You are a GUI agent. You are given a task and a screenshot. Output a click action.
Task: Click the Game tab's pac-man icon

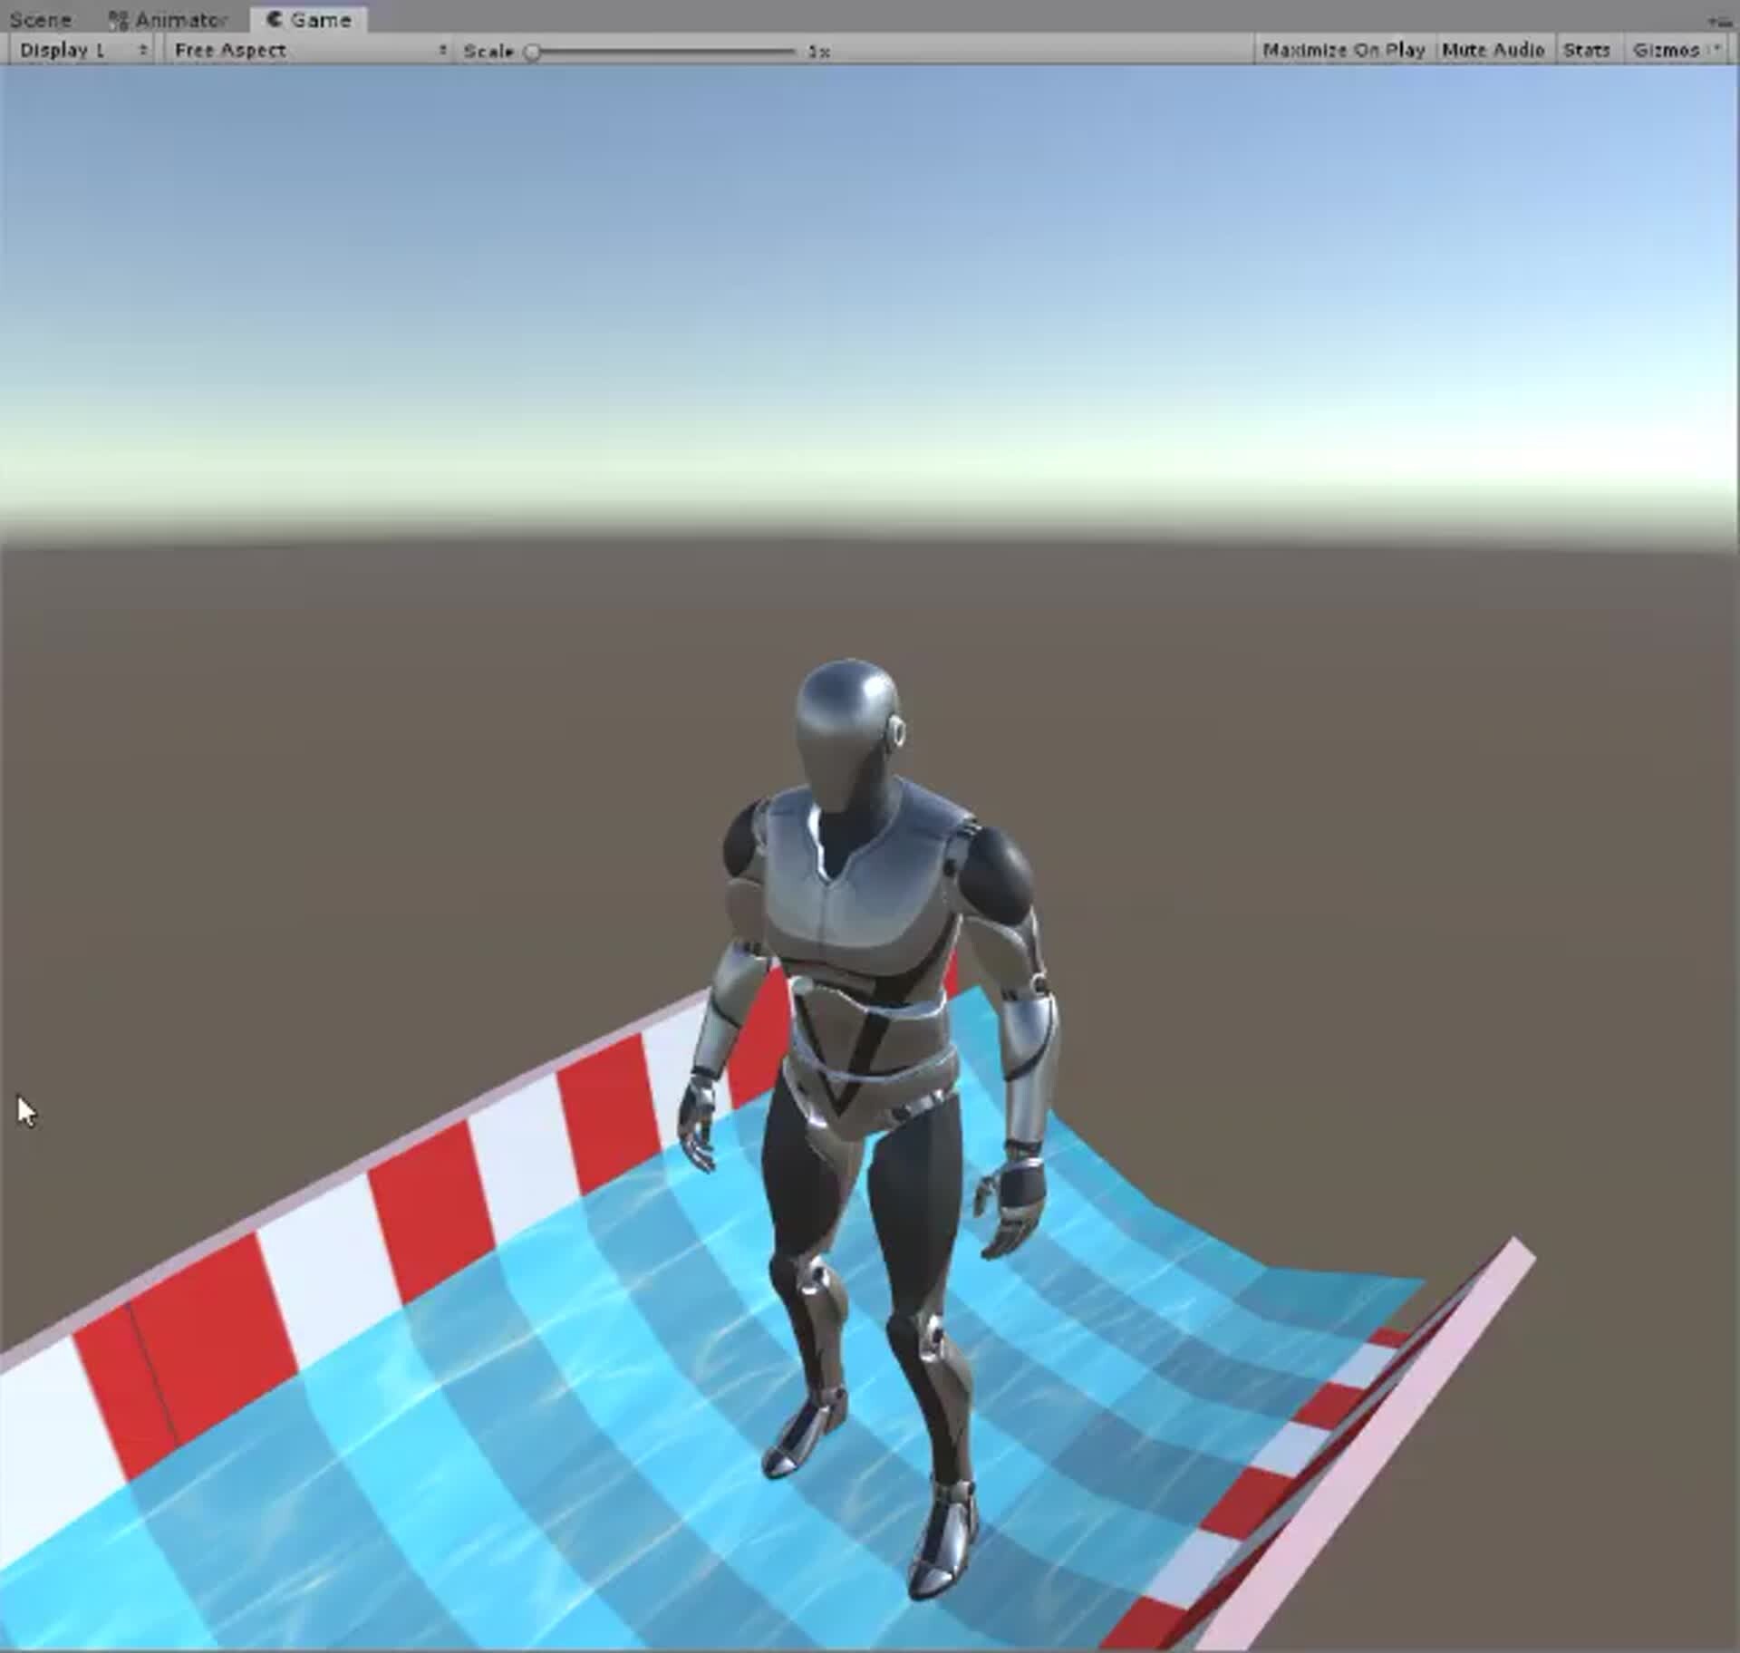(274, 19)
